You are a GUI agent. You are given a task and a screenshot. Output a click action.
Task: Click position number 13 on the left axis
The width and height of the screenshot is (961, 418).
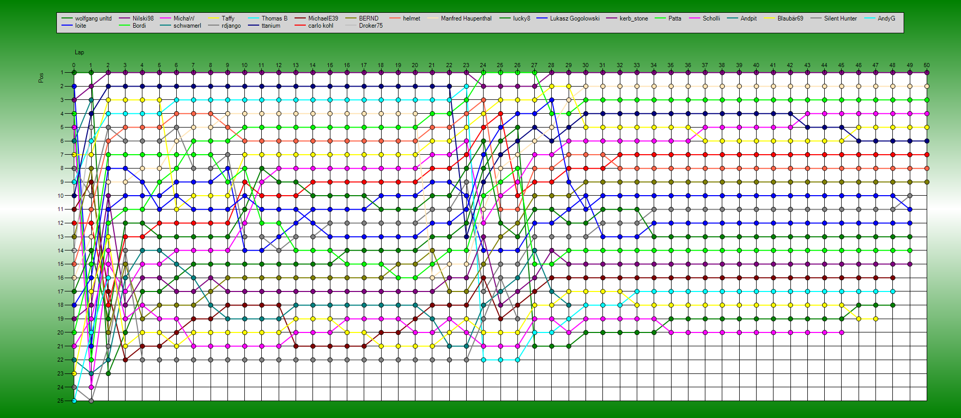(x=60, y=237)
